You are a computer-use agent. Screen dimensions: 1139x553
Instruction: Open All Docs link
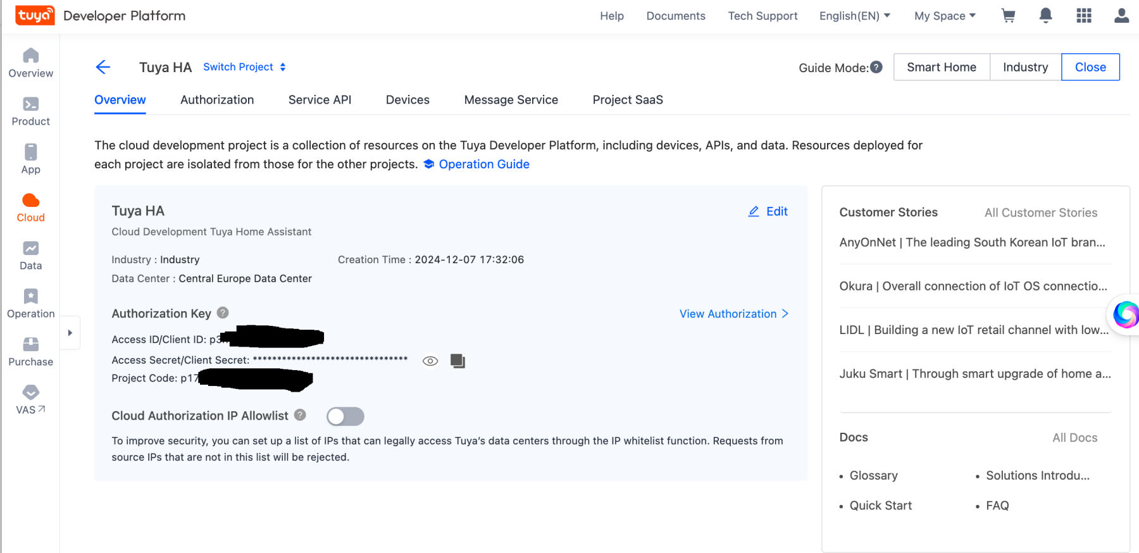[x=1075, y=438]
